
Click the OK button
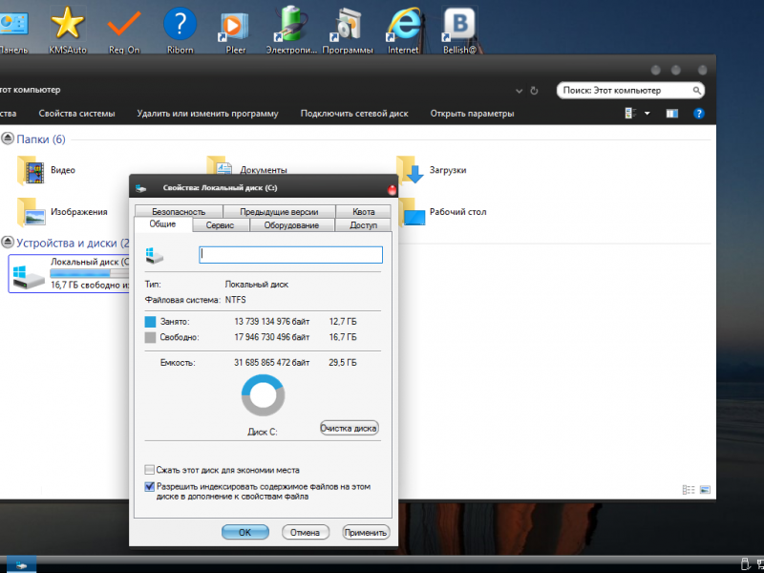tap(245, 532)
